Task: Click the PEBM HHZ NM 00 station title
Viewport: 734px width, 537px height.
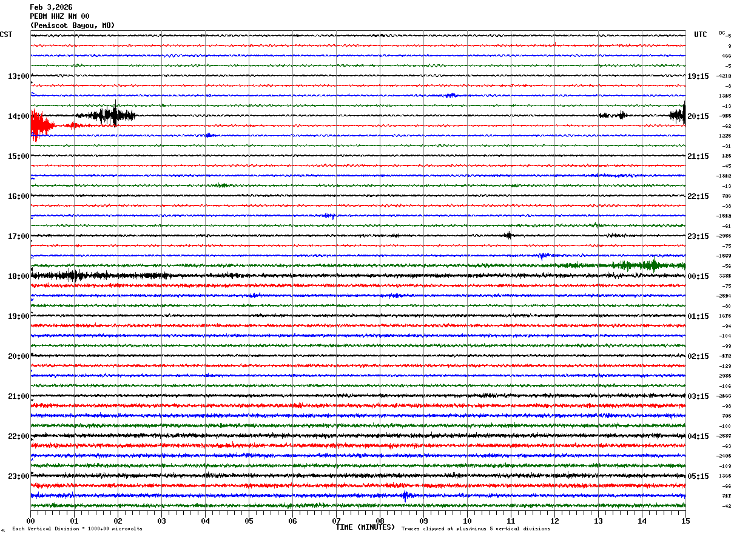Action: point(59,16)
